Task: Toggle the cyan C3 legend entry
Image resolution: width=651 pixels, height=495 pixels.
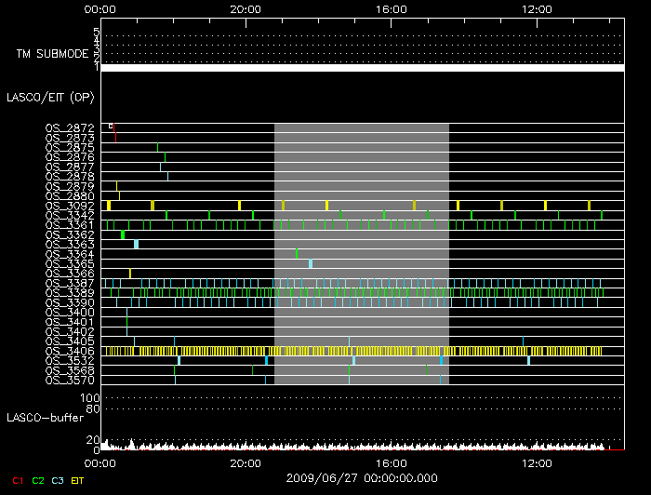Action: pyautogui.click(x=58, y=480)
